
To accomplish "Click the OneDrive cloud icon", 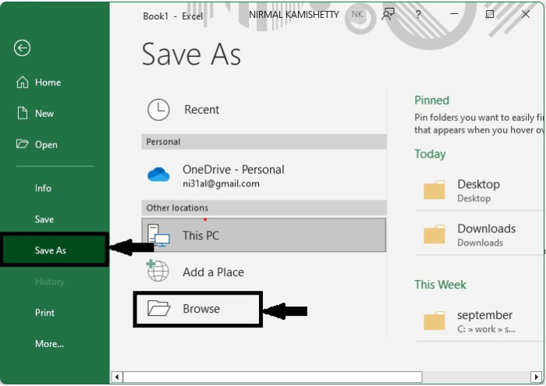I will click(x=158, y=175).
